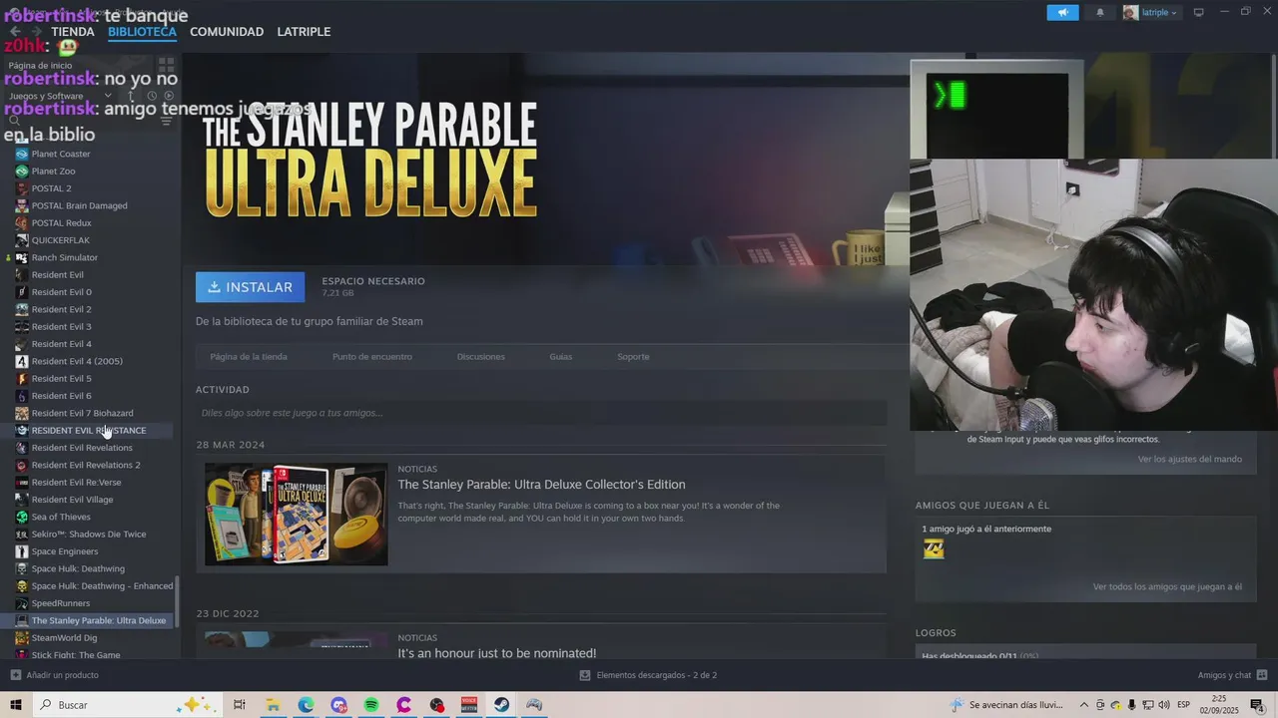Image resolution: width=1278 pixels, height=718 pixels.
Task: Open the Discusiones tab
Action: click(481, 357)
